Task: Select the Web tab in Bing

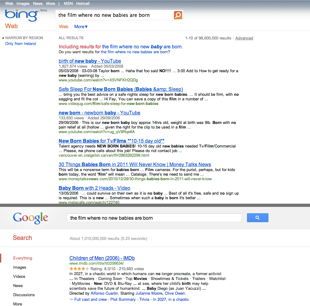Action: click(64, 27)
